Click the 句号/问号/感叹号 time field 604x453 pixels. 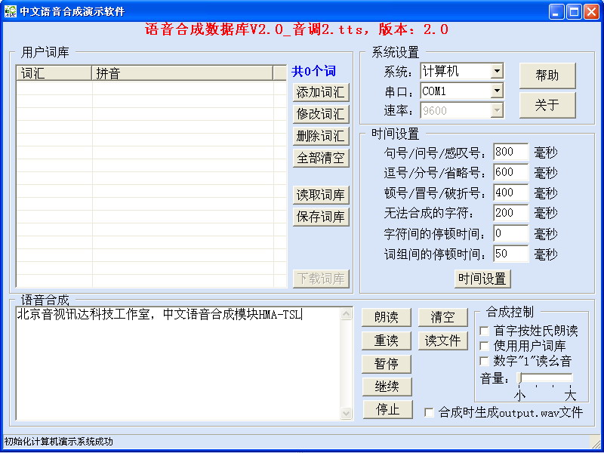coord(511,152)
